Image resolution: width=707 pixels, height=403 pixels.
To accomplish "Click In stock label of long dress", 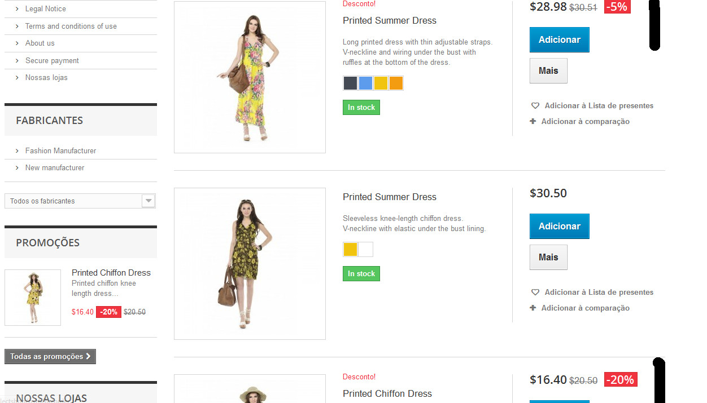I will tap(361, 108).
